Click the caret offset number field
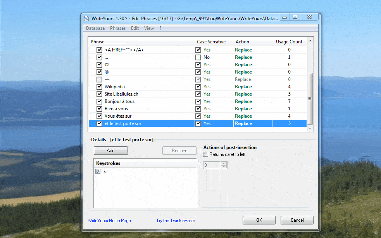Screen dimensions: 381x238 [212, 165]
